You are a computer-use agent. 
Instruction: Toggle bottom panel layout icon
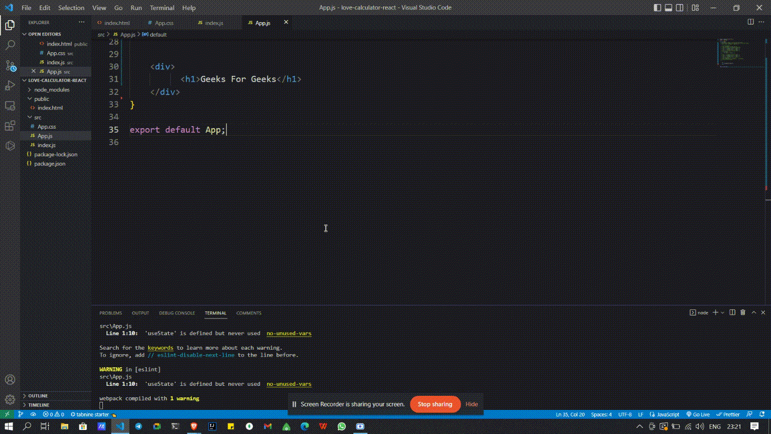point(669,8)
